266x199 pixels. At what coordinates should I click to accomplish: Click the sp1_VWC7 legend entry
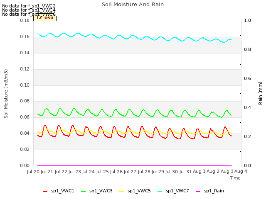tap(173, 191)
